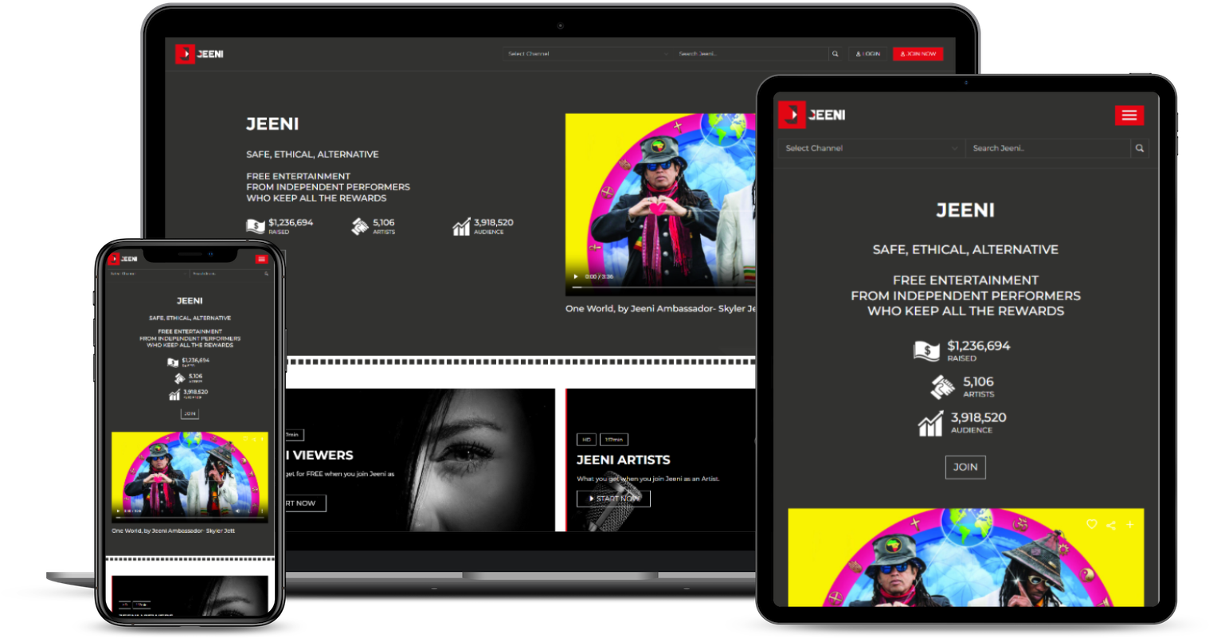
Task: Click the artists handshake icon on tablet
Action: coord(944,387)
